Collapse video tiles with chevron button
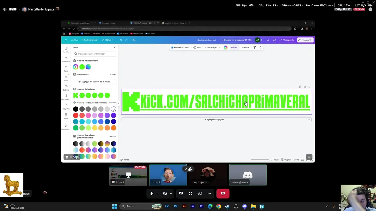 [x=185, y=169]
